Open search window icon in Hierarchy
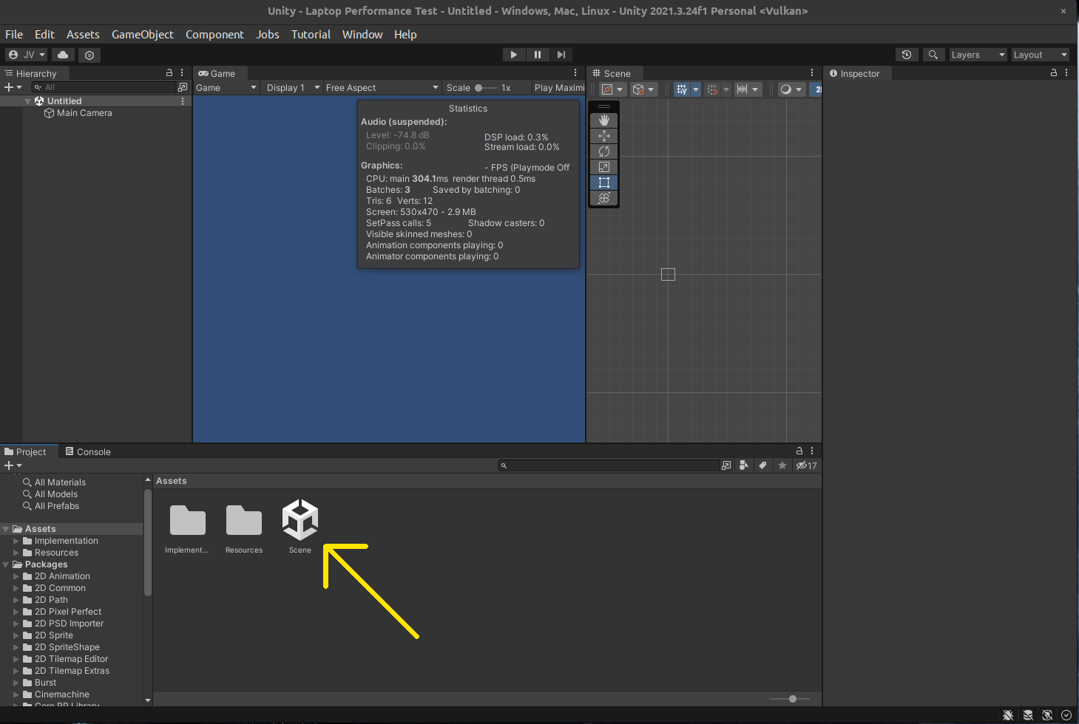 (x=183, y=87)
